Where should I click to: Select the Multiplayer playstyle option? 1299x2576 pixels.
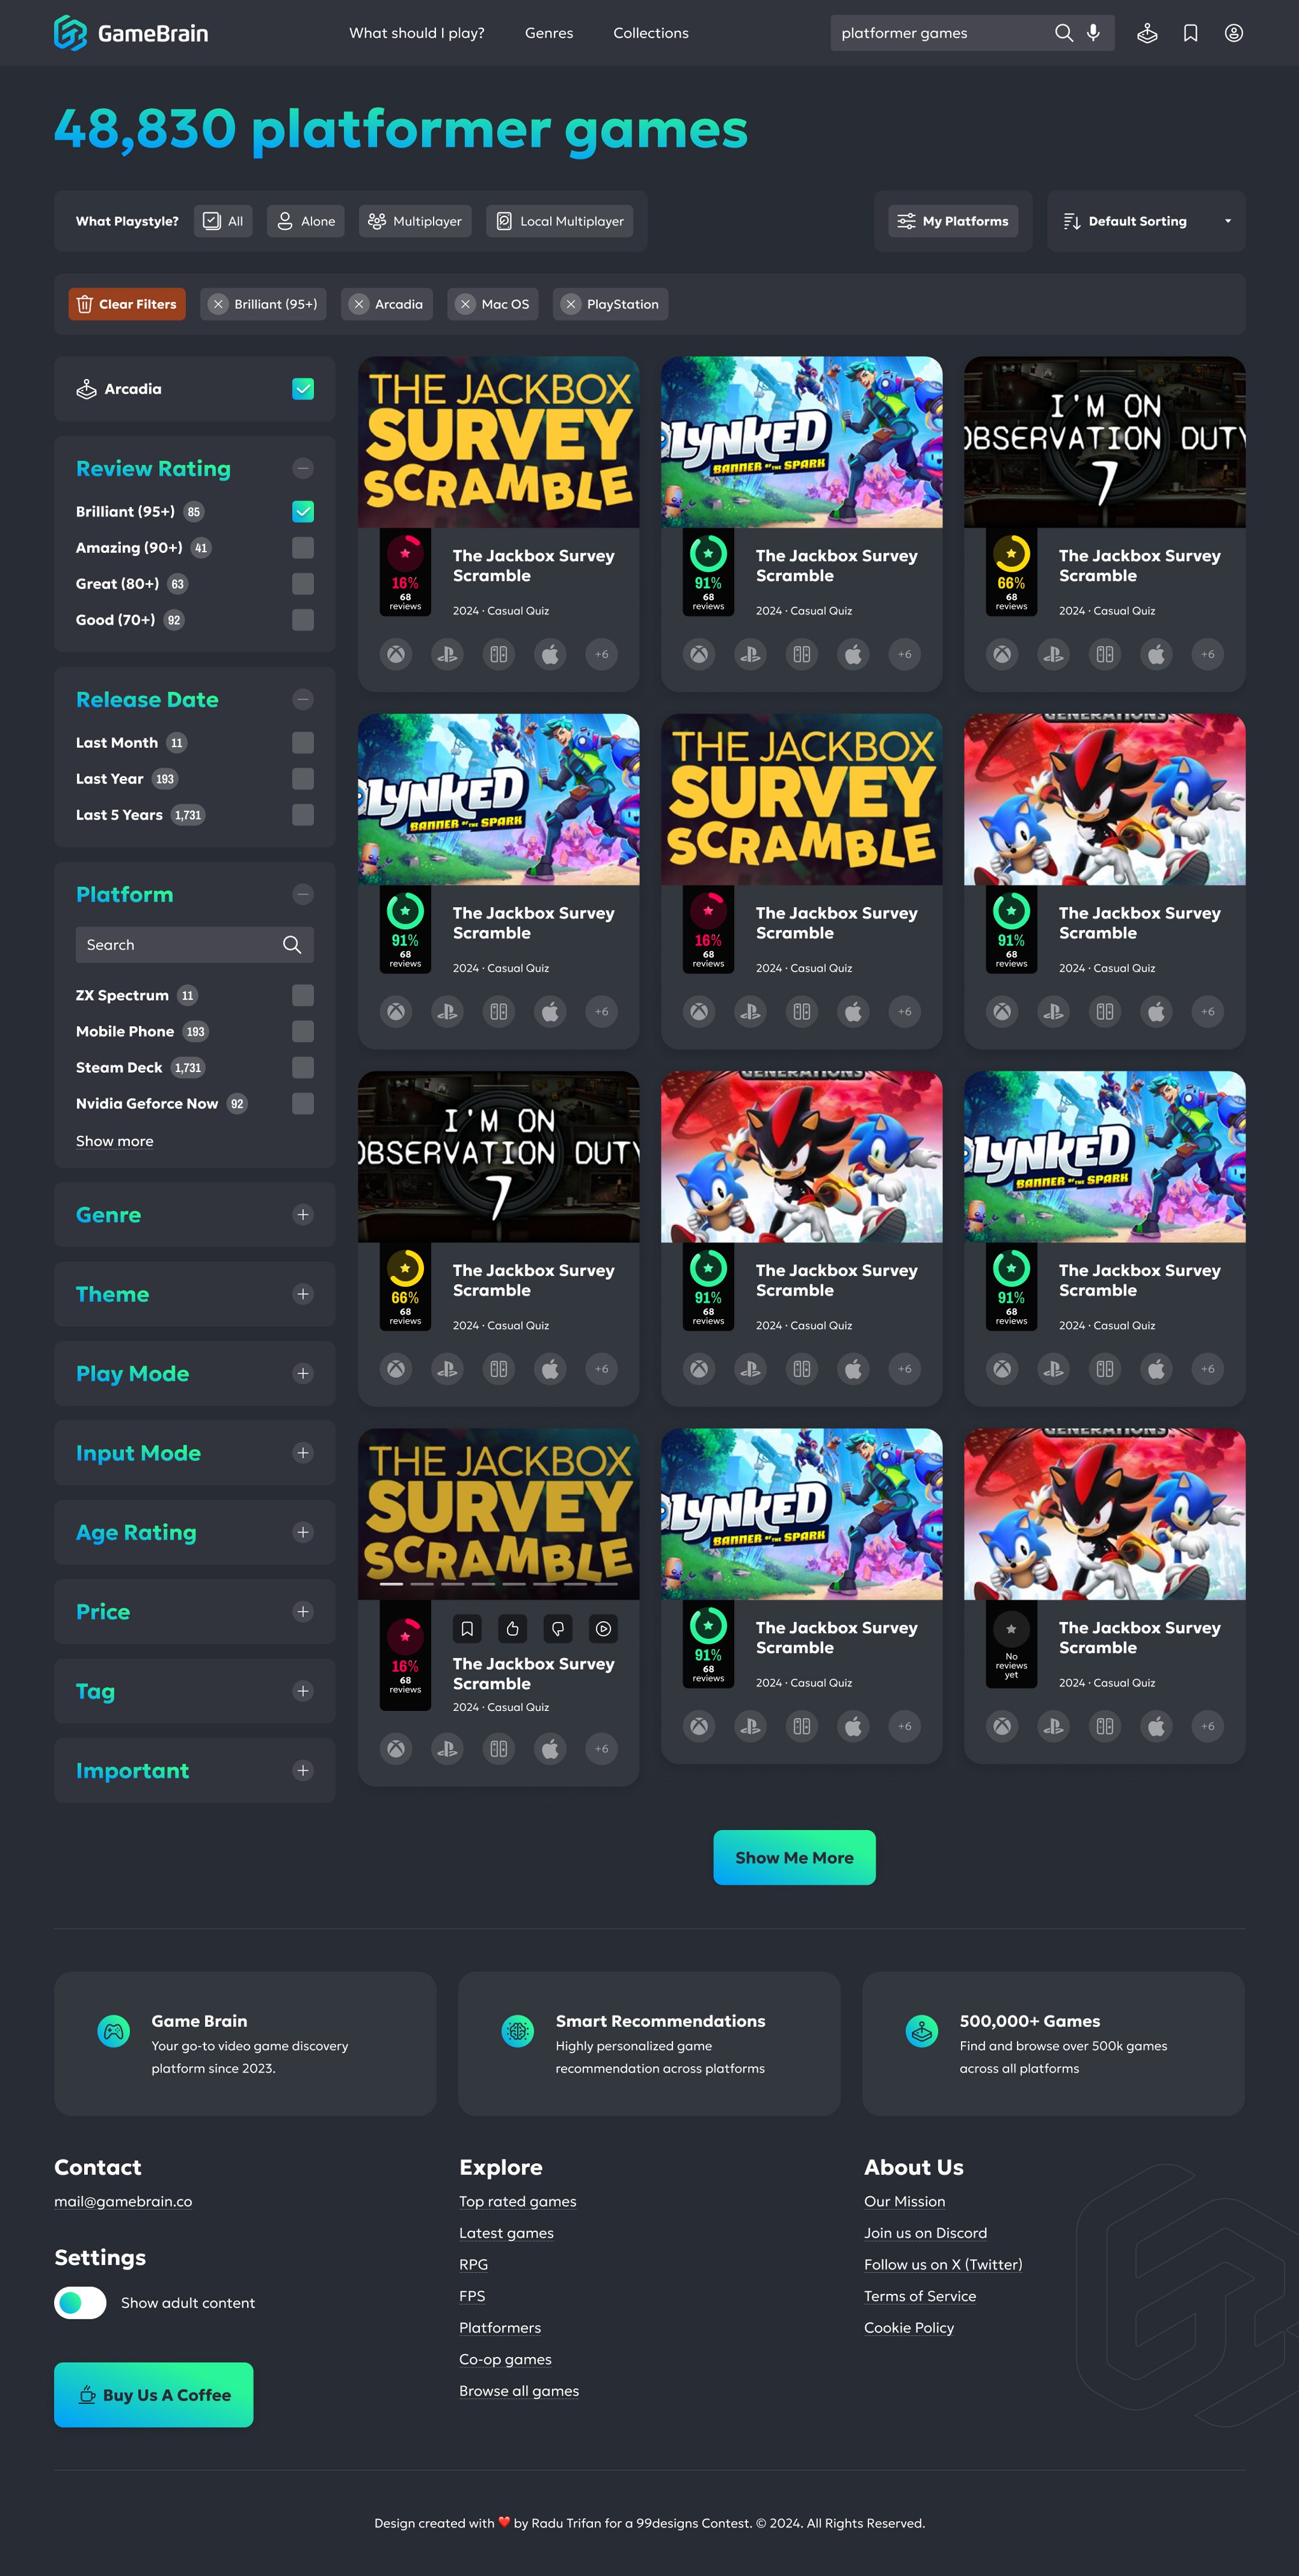[x=415, y=221]
